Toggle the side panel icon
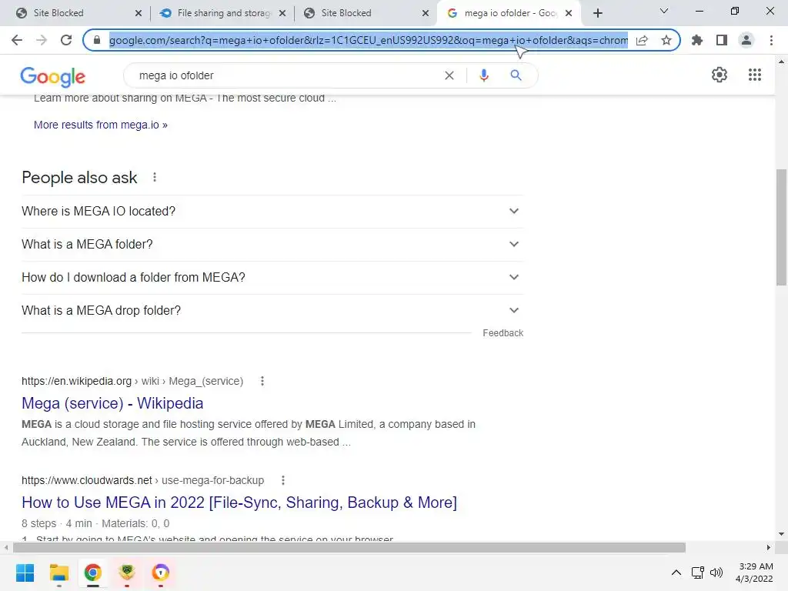788x591 pixels. [722, 40]
